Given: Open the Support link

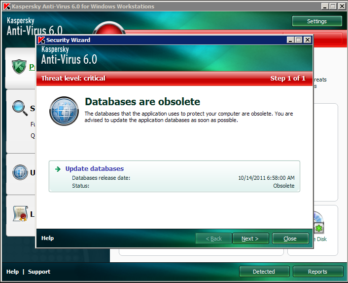Looking at the screenshot, I should [39, 272].
